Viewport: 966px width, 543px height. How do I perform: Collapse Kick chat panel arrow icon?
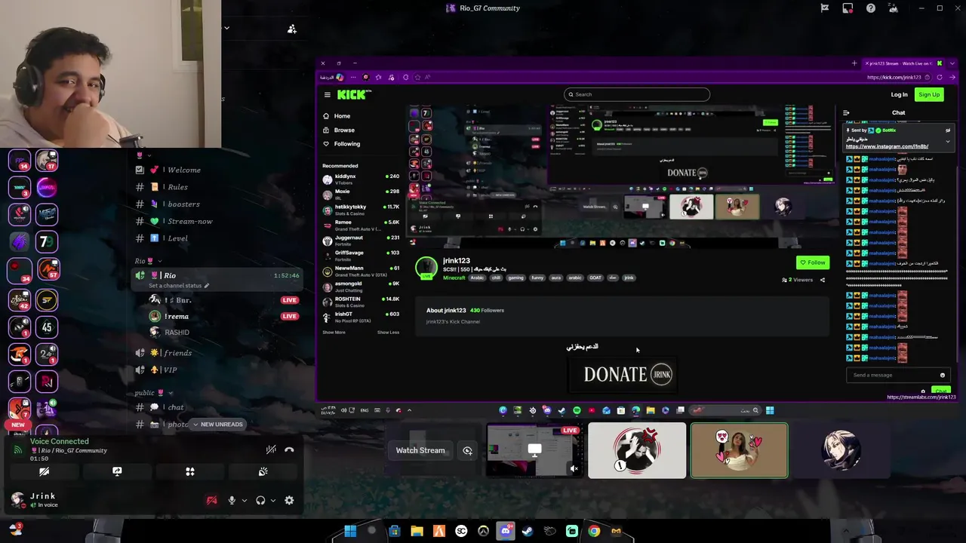tap(846, 113)
